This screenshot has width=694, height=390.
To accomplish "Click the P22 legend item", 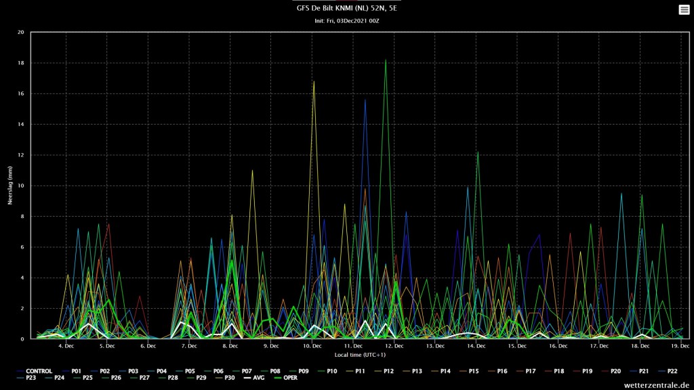I will (668, 371).
